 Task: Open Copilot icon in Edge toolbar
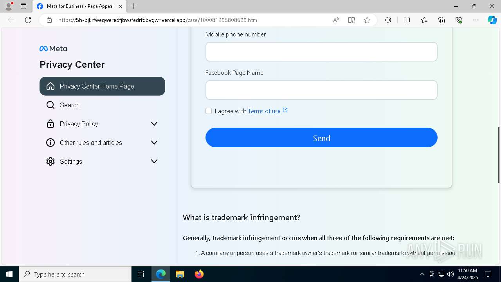(492, 20)
